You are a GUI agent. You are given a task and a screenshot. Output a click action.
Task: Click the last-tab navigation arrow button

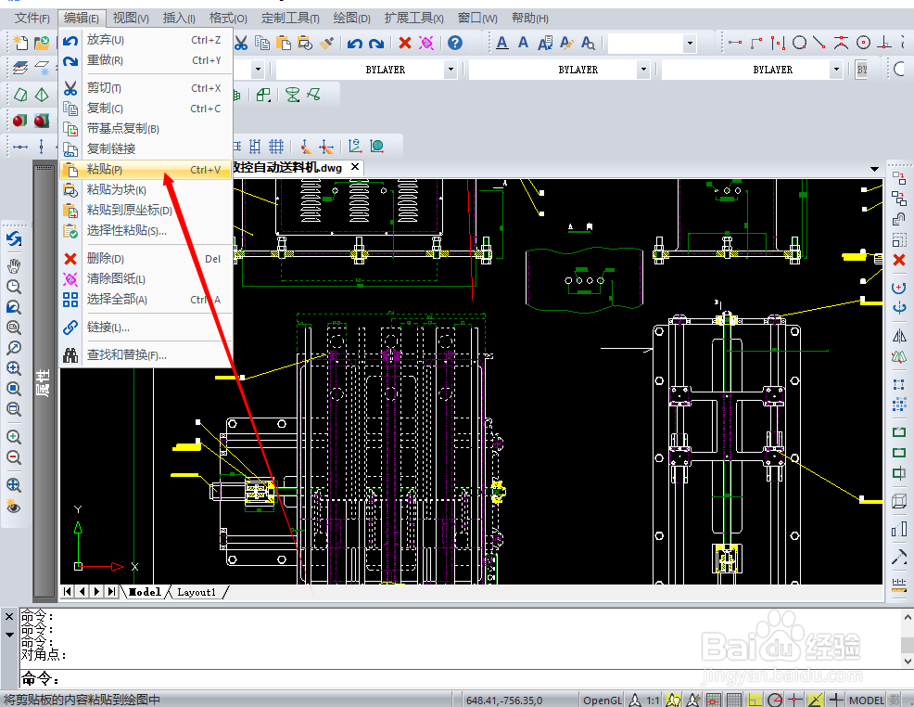[111, 592]
